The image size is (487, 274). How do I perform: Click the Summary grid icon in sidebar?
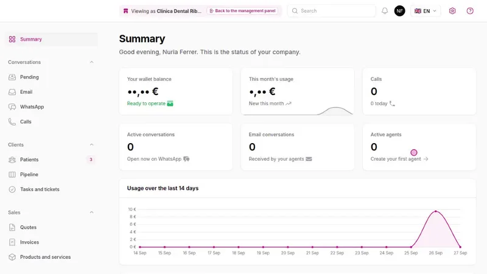point(12,39)
